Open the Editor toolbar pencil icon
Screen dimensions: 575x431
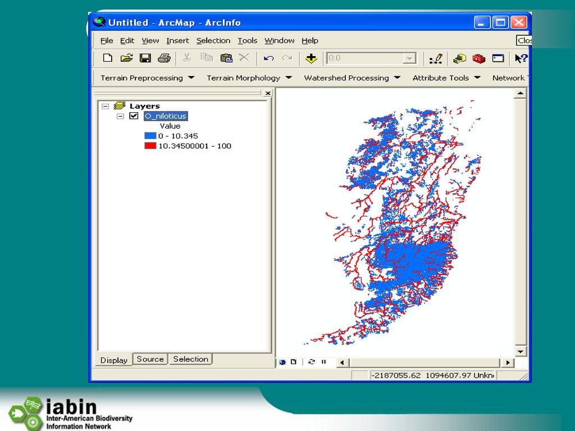(x=436, y=58)
